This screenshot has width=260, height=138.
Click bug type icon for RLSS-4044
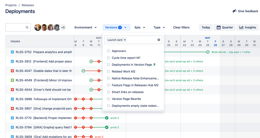12,90
